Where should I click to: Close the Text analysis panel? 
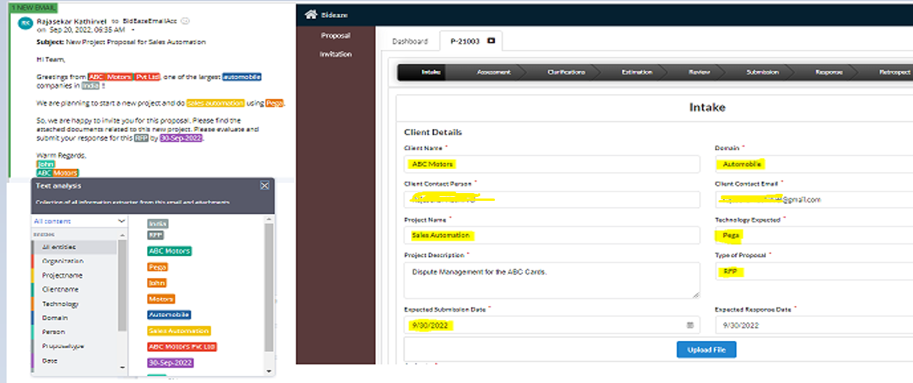point(265,186)
